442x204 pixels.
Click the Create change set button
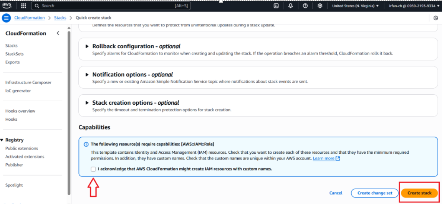[375, 193]
